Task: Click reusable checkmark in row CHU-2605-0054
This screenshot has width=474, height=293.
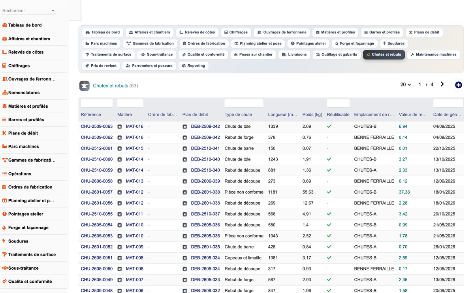Action: tap(329, 225)
